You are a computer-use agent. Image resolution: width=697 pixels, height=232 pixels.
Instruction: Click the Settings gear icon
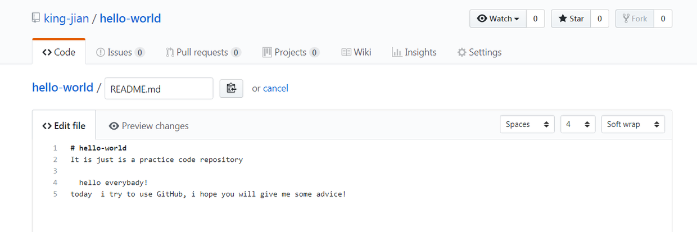[x=462, y=52]
